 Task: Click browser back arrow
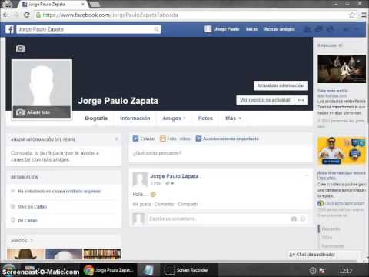coord(5,15)
